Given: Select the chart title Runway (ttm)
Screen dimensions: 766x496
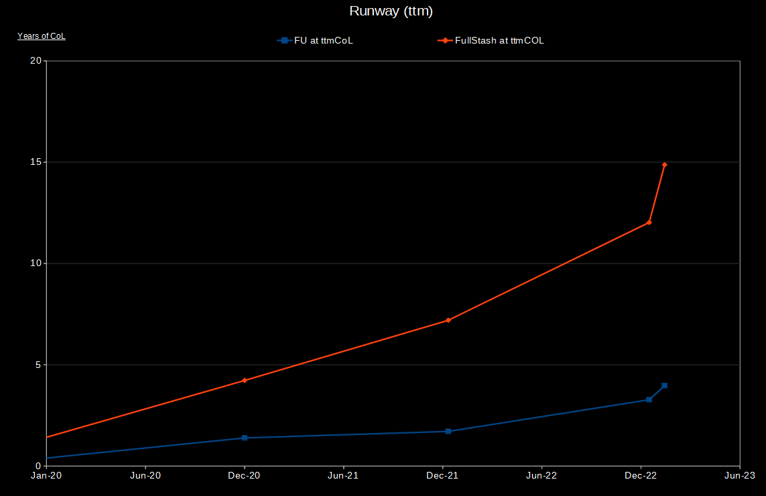Looking at the screenshot, I should coord(391,11).
